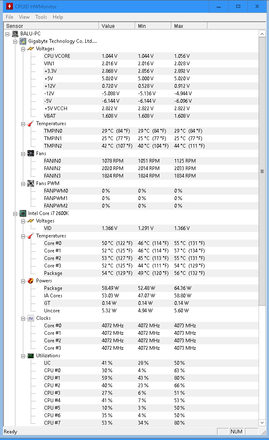Click the Value column header

point(117,26)
